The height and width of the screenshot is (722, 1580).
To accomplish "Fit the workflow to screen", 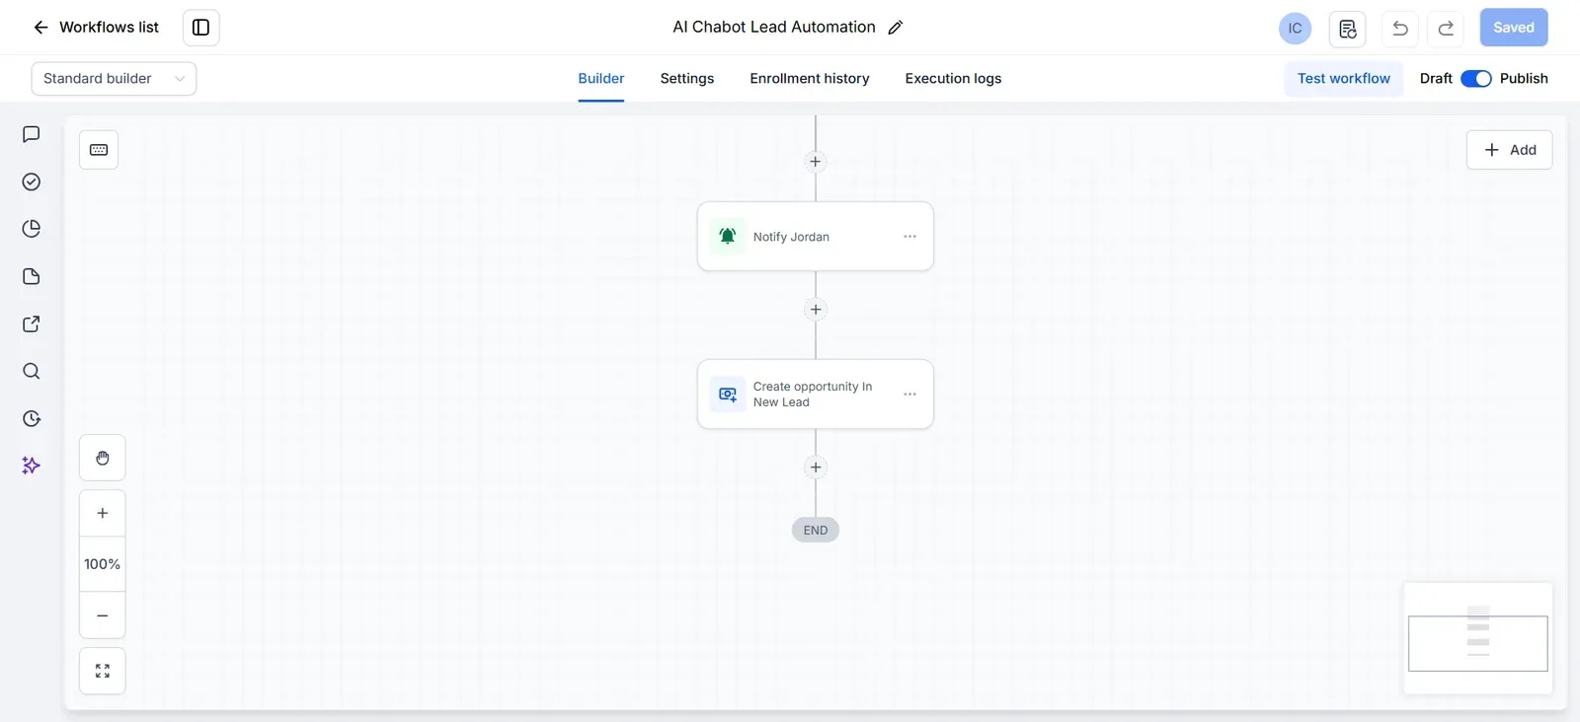I will coord(103,671).
